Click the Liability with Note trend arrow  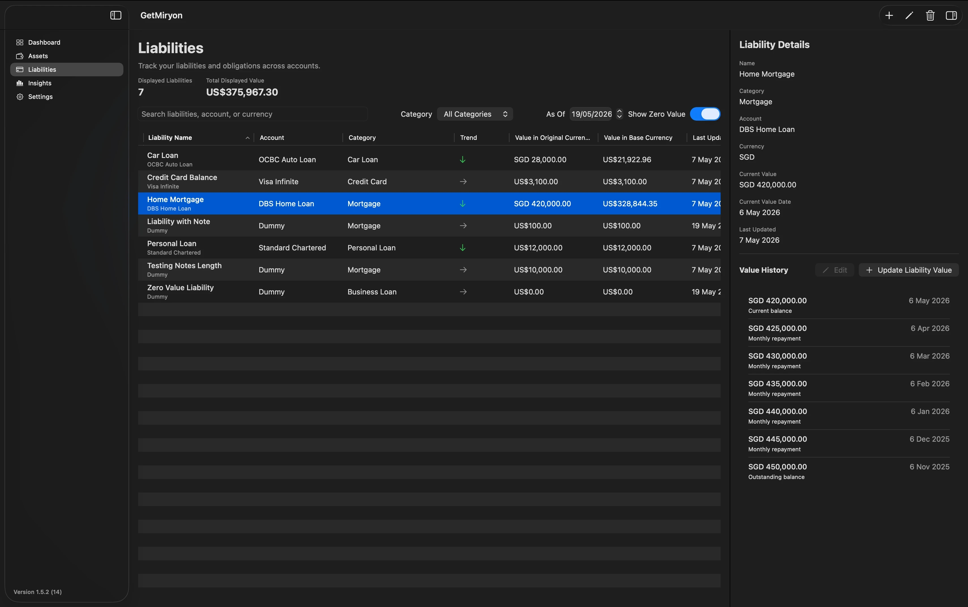click(463, 226)
